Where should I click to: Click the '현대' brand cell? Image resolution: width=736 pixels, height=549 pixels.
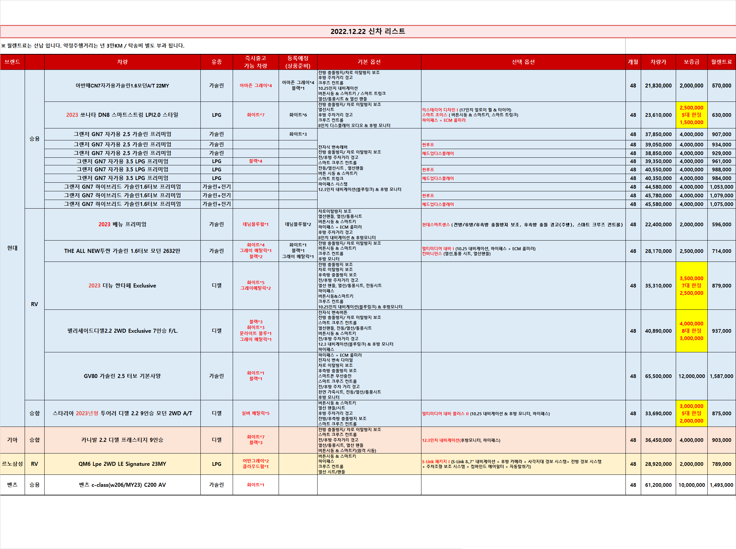click(x=12, y=248)
